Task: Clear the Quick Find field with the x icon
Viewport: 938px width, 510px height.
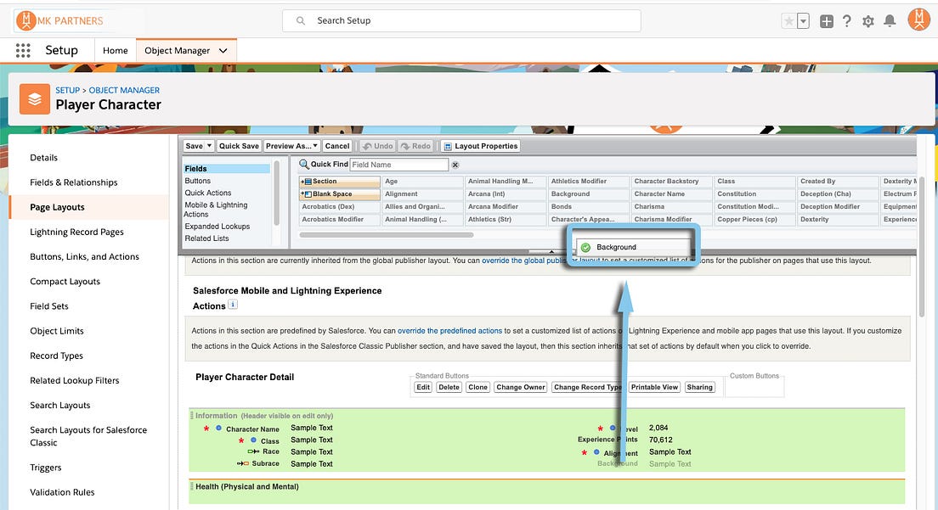Action: point(455,165)
